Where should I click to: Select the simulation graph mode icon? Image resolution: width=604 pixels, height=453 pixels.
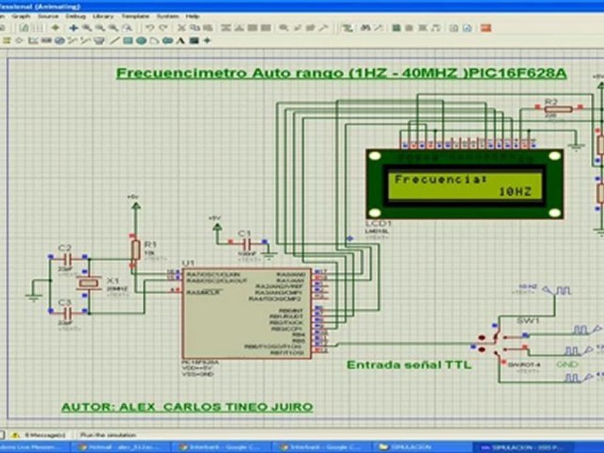pos(33,40)
